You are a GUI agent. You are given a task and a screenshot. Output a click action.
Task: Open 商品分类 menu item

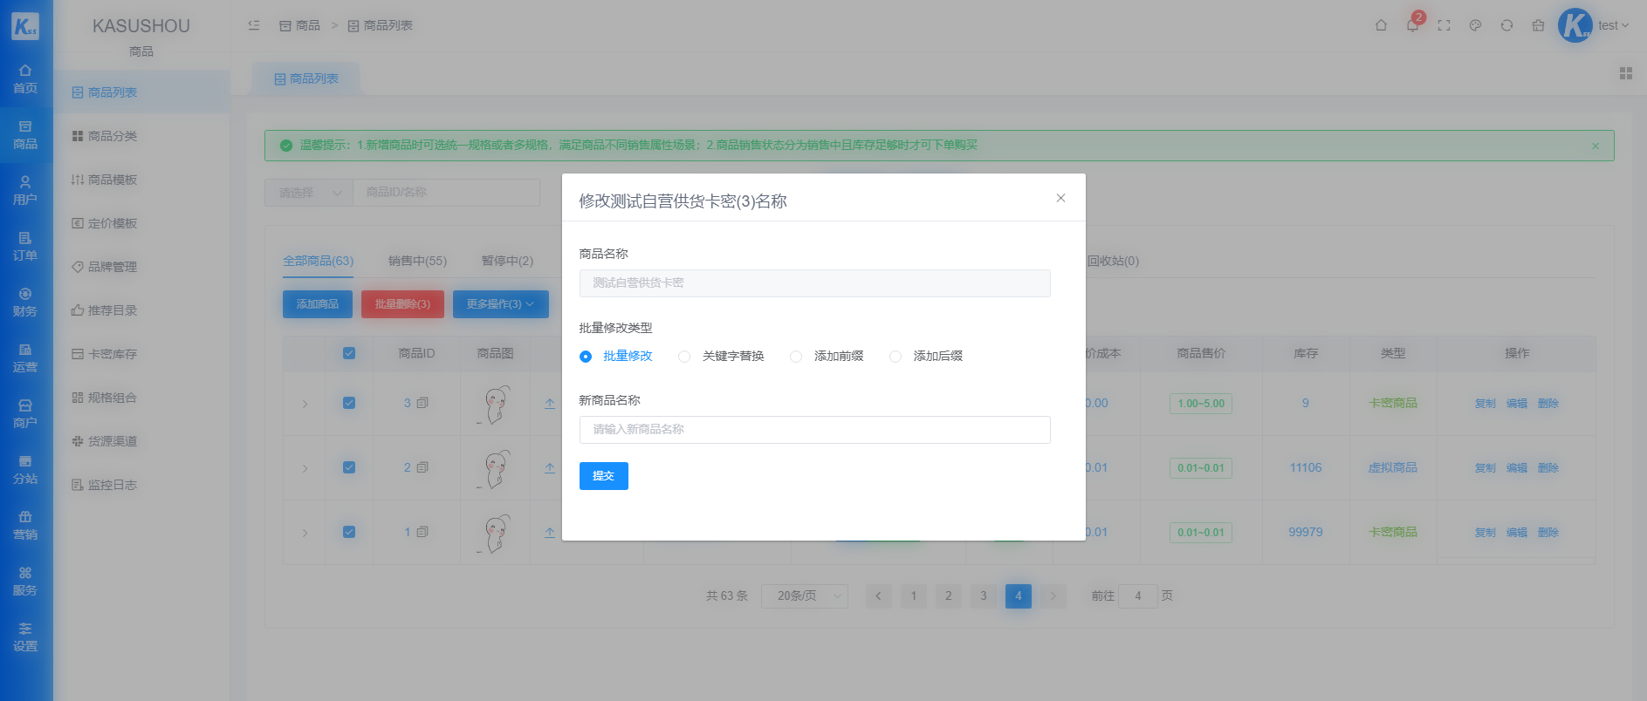point(141,136)
